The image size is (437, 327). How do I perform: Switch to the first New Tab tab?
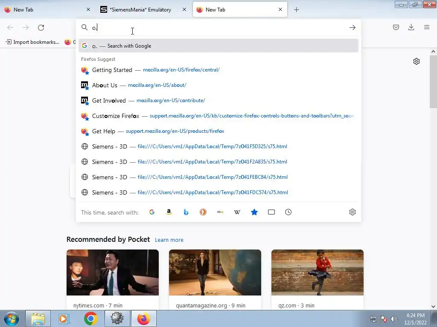[47, 10]
